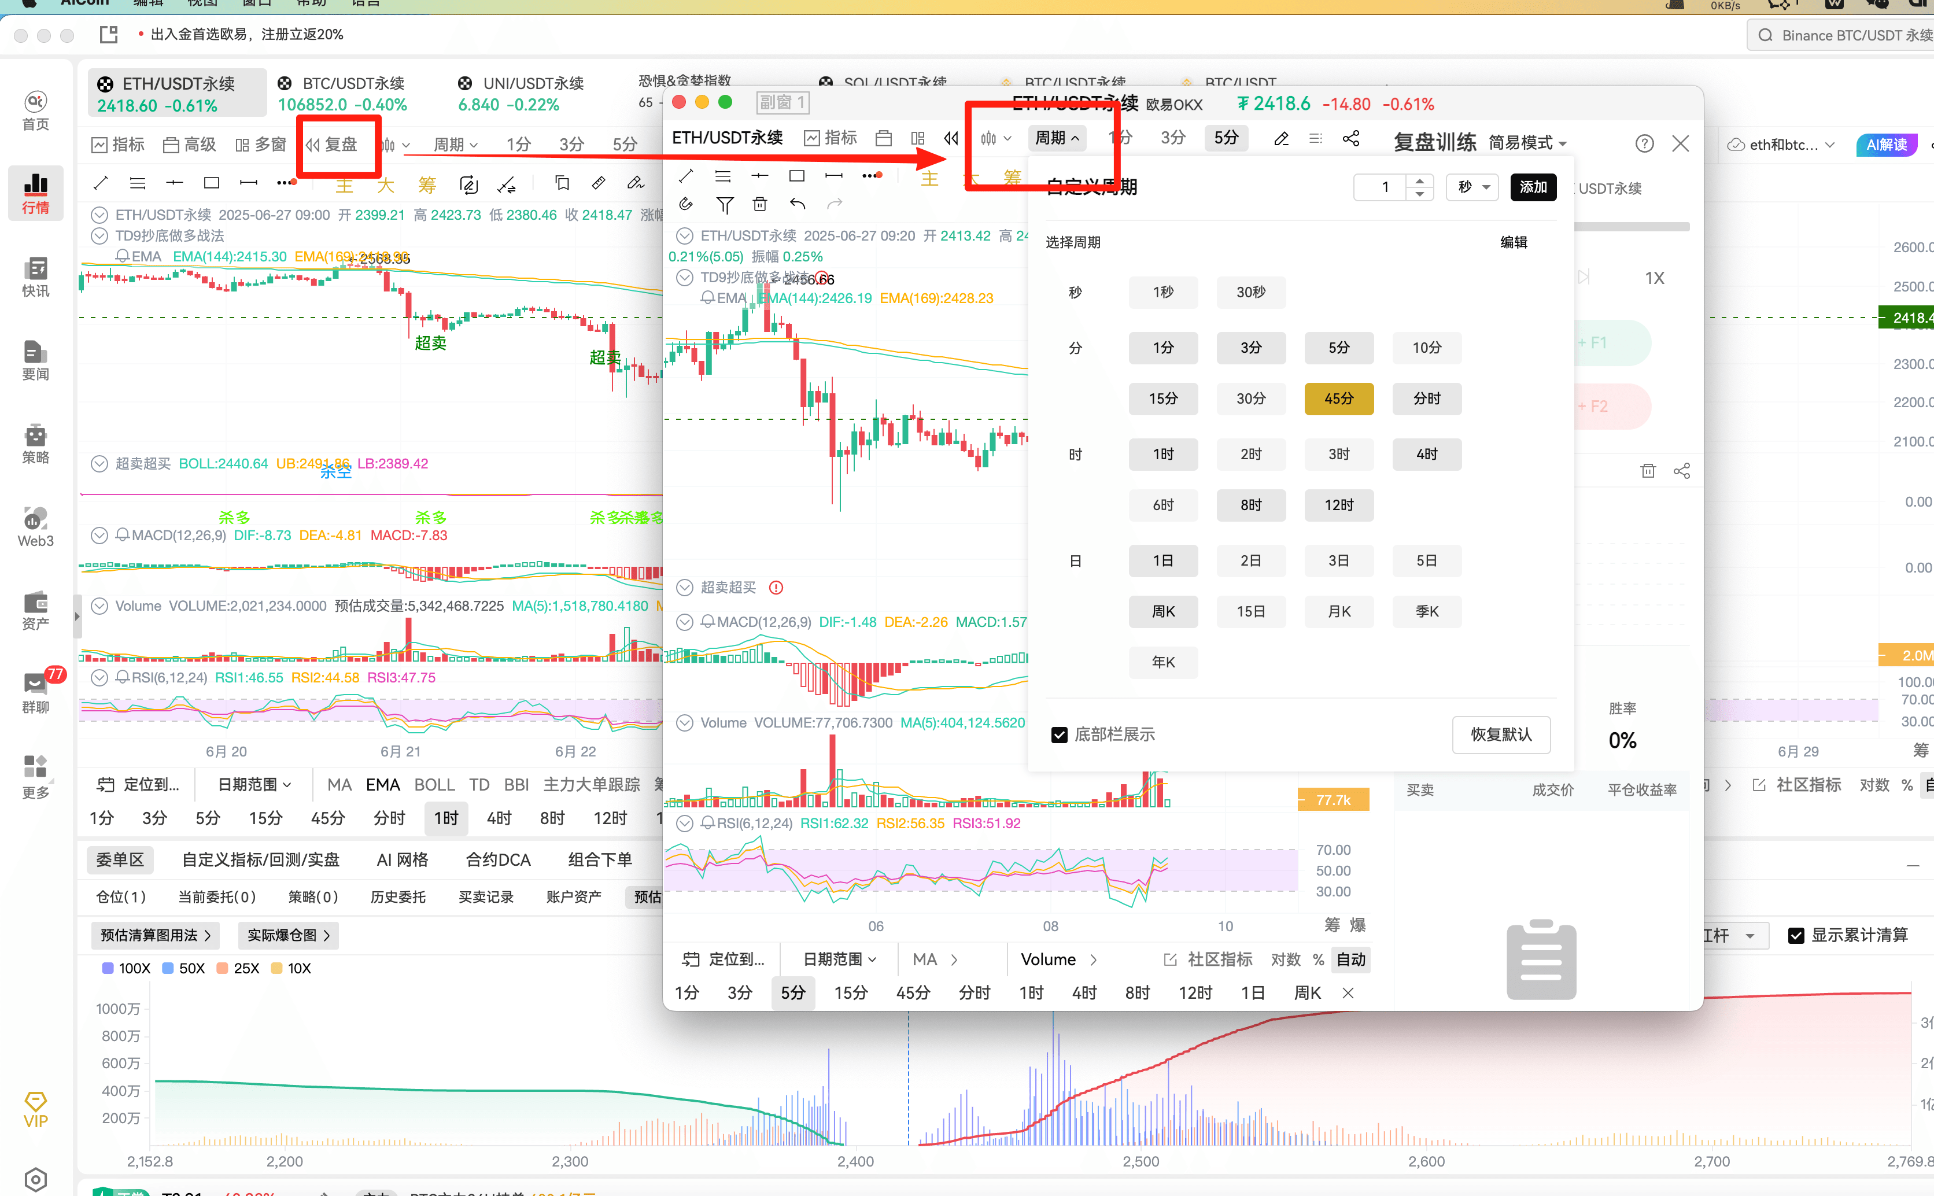The height and width of the screenshot is (1196, 1934).
Task: Collapse the RSI indicator toggle in replay window
Action: click(x=684, y=824)
